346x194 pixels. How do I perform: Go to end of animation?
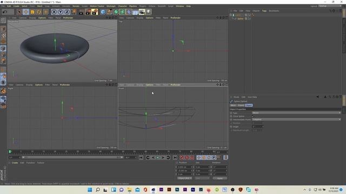pos(175,157)
